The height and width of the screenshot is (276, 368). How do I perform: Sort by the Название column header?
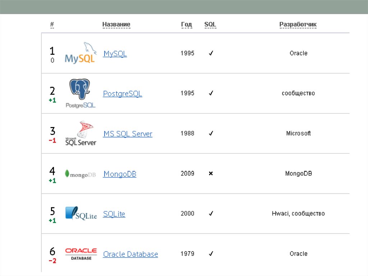(x=116, y=24)
